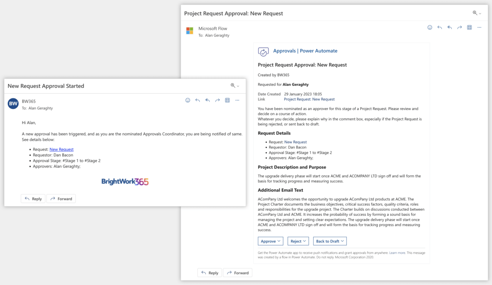The width and height of the screenshot is (492, 285).
Task: Click Reply All icon on BW365 email
Action: pyautogui.click(x=207, y=100)
